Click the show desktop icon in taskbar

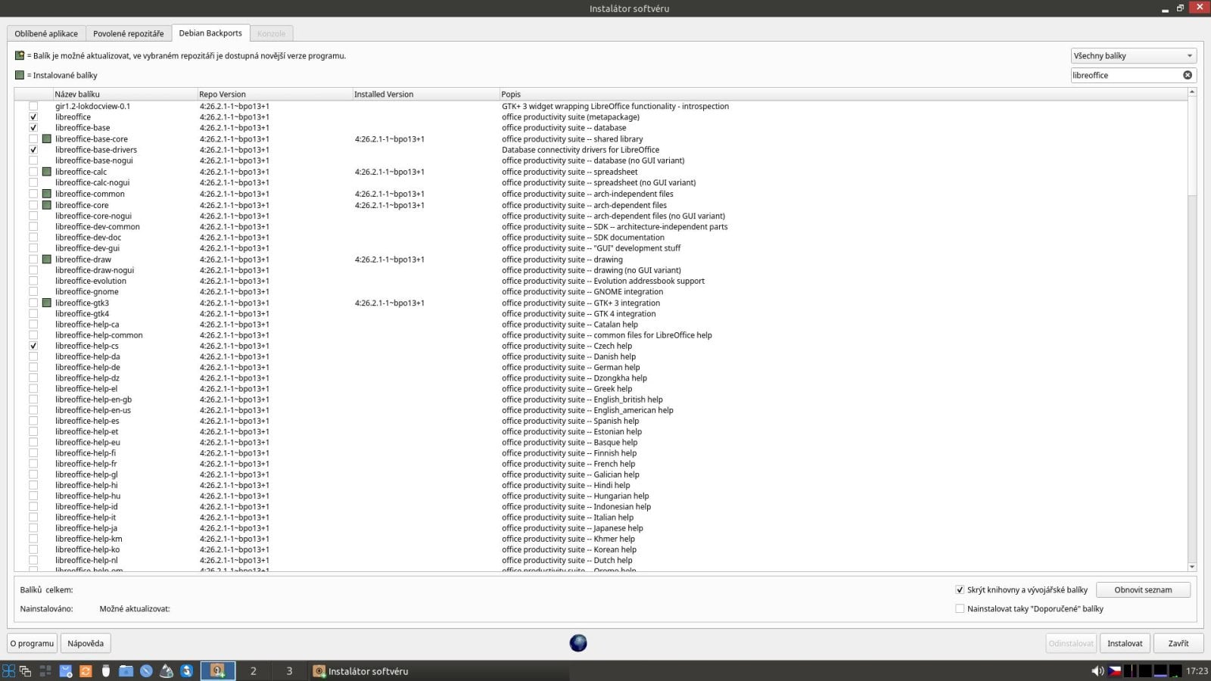pyautogui.click(x=45, y=671)
